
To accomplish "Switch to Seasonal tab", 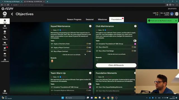I will point(89,19).
